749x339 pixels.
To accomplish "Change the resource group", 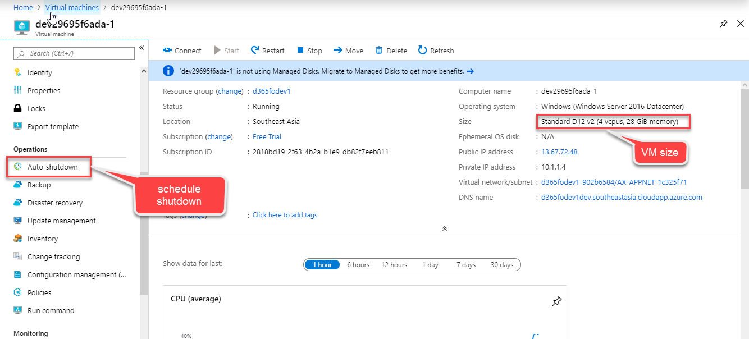I will click(229, 91).
